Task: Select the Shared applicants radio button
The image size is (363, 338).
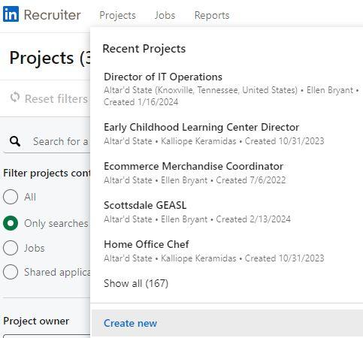Action: (x=11, y=272)
